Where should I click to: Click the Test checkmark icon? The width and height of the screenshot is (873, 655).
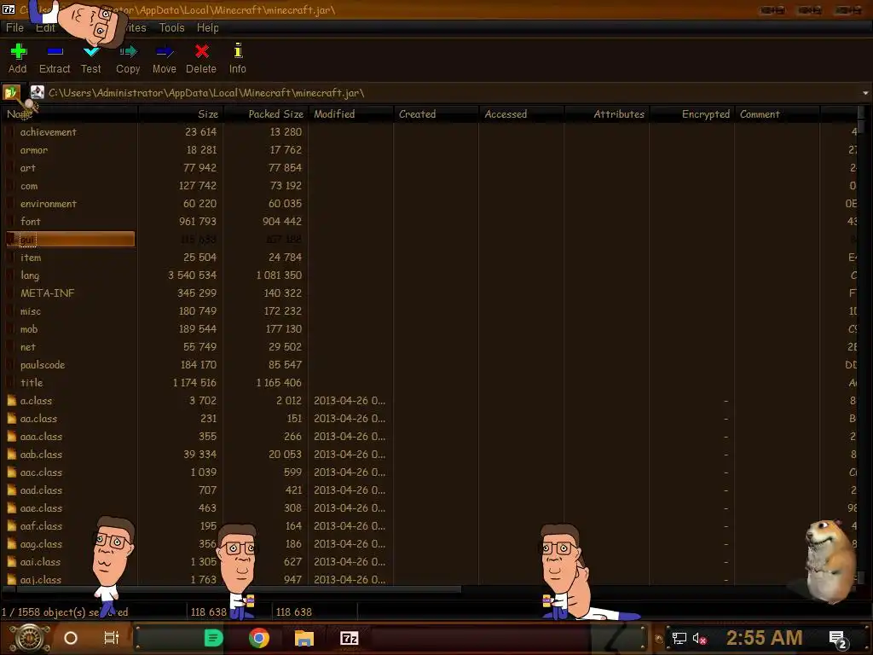click(91, 51)
